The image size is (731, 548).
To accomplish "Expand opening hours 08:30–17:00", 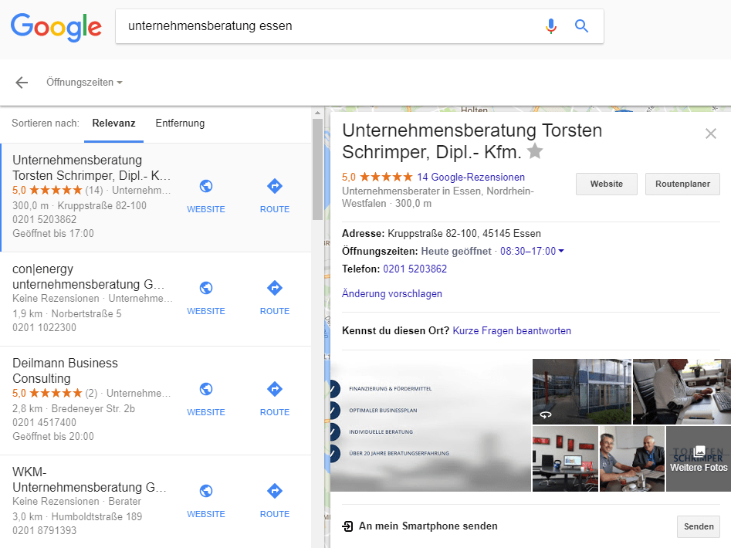I will (532, 251).
